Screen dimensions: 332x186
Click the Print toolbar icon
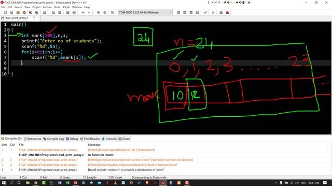[45, 12]
